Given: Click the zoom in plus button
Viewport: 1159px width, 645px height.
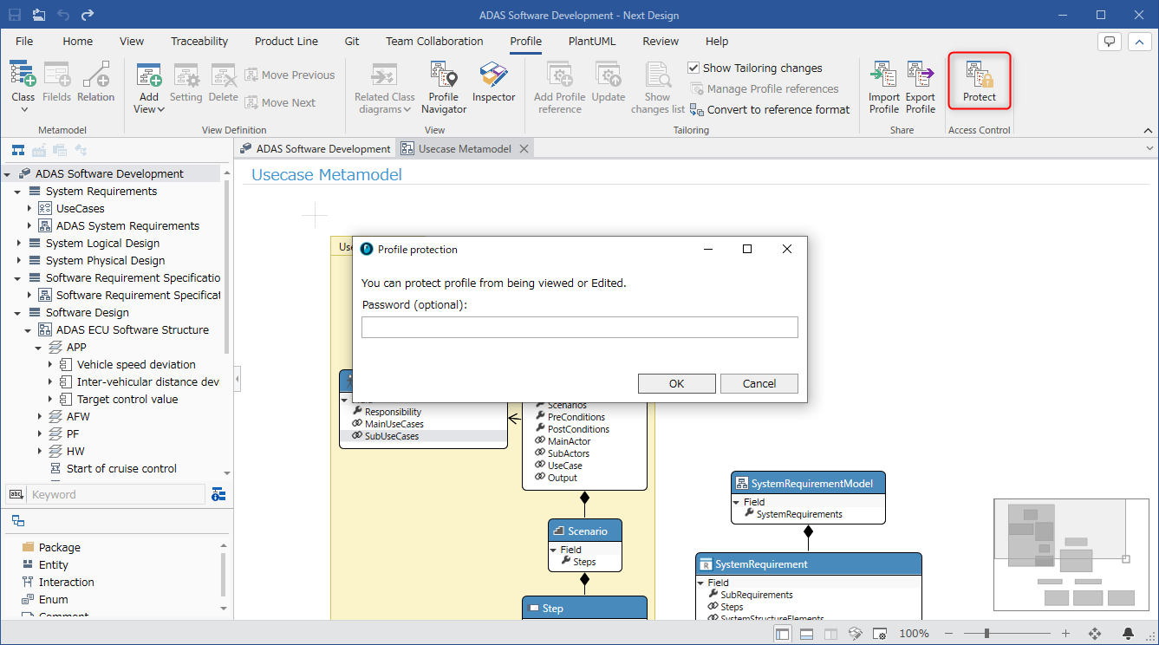Looking at the screenshot, I should (1066, 634).
